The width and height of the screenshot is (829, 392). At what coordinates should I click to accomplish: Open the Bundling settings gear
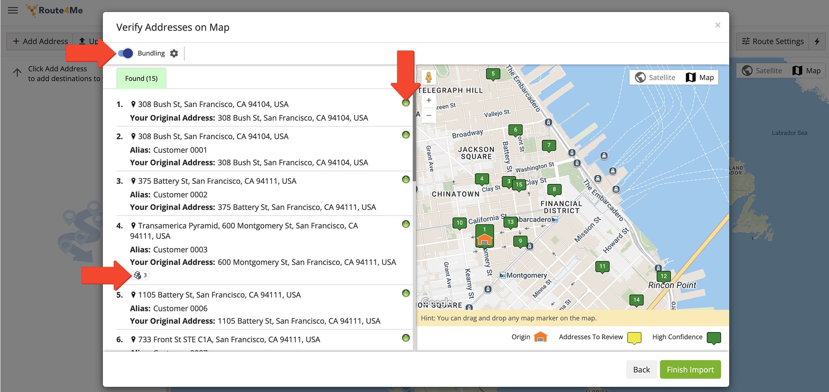(174, 53)
